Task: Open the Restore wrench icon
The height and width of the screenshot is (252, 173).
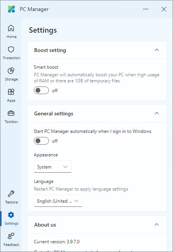Action: 11,194
